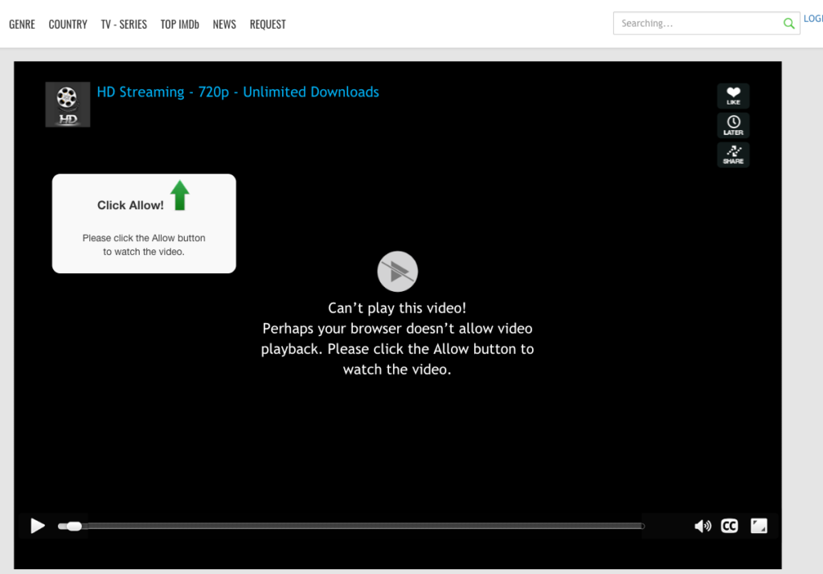The height and width of the screenshot is (574, 823).
Task: Click the HD film reel logo
Action: click(68, 105)
